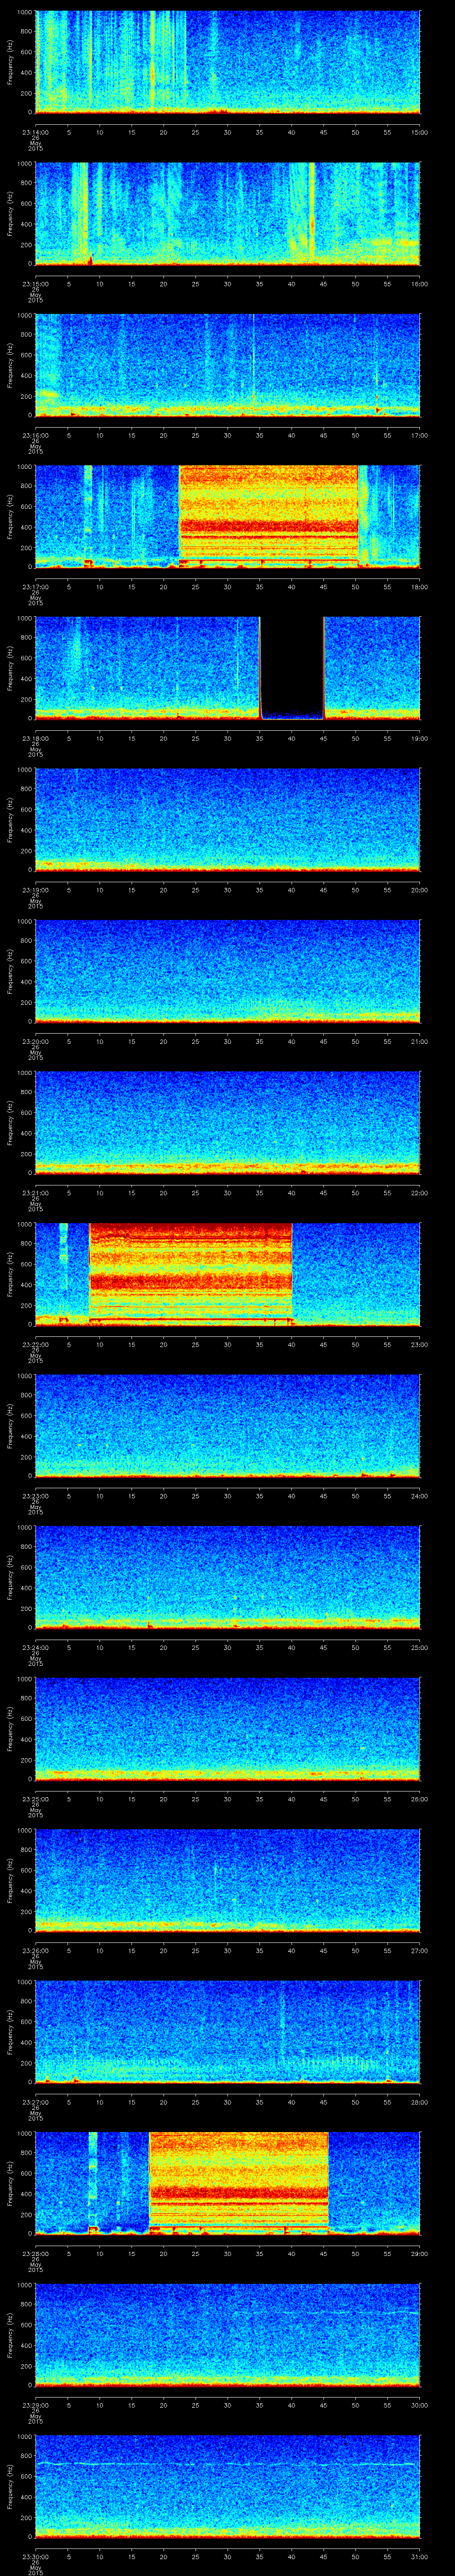Click the "Frequency (Hz)" axis title of the 23:14:00 panel
455x2576 pixels.
tap(10, 63)
